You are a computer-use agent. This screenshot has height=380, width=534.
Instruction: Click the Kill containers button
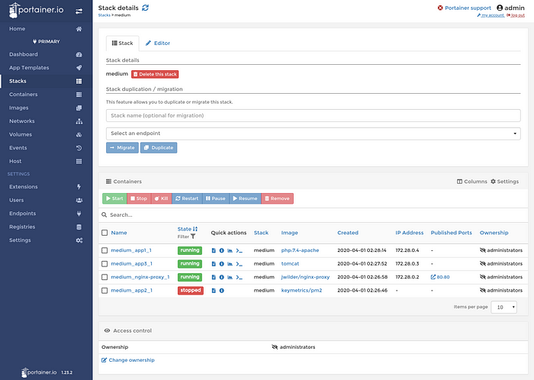click(162, 198)
